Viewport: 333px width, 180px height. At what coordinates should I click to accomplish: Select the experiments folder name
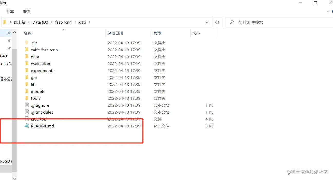click(x=42, y=71)
